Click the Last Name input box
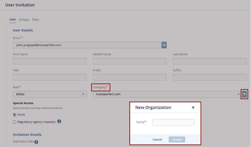Screen dimensions: 251x147 point(210,61)
